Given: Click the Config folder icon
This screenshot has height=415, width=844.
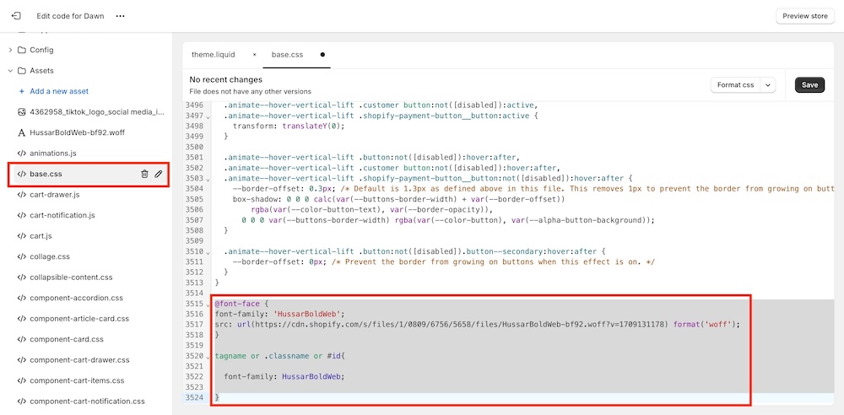Looking at the screenshot, I should 22,50.
